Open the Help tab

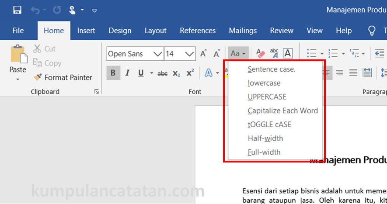344,31
